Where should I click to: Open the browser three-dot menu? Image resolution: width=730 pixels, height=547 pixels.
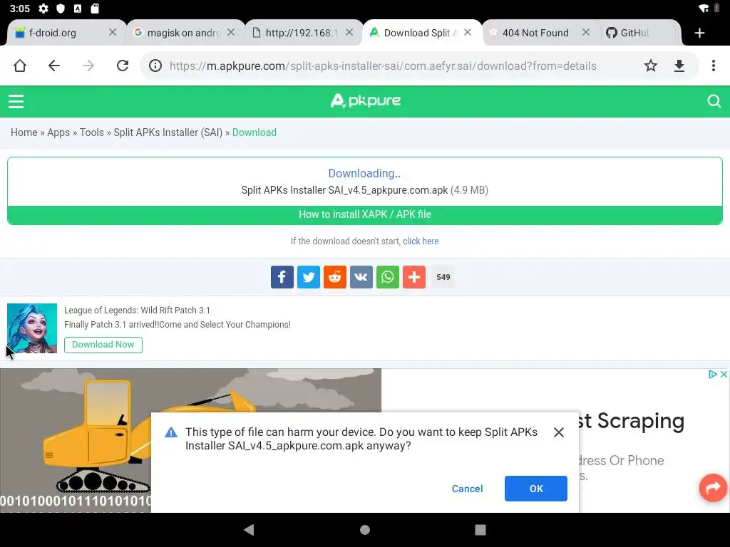713,66
